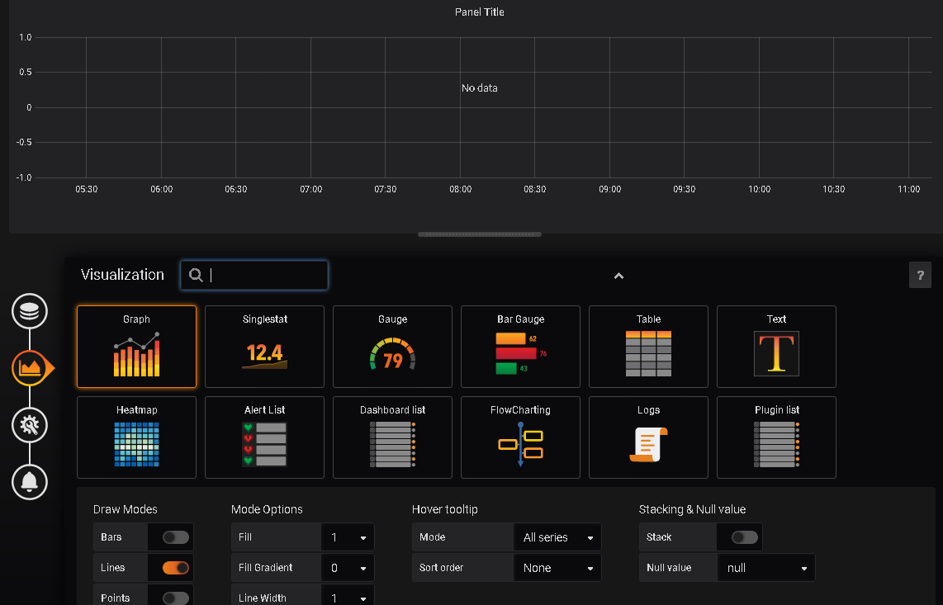This screenshot has width=943, height=605.
Task: Open the hover tooltip Mode dropdown
Action: pos(557,537)
